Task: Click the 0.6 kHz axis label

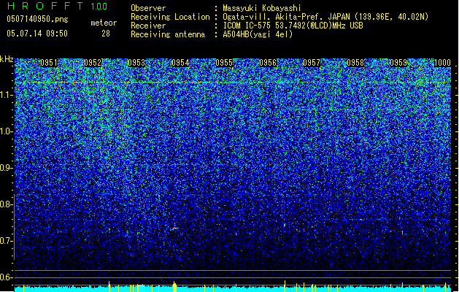Action: click(7, 277)
